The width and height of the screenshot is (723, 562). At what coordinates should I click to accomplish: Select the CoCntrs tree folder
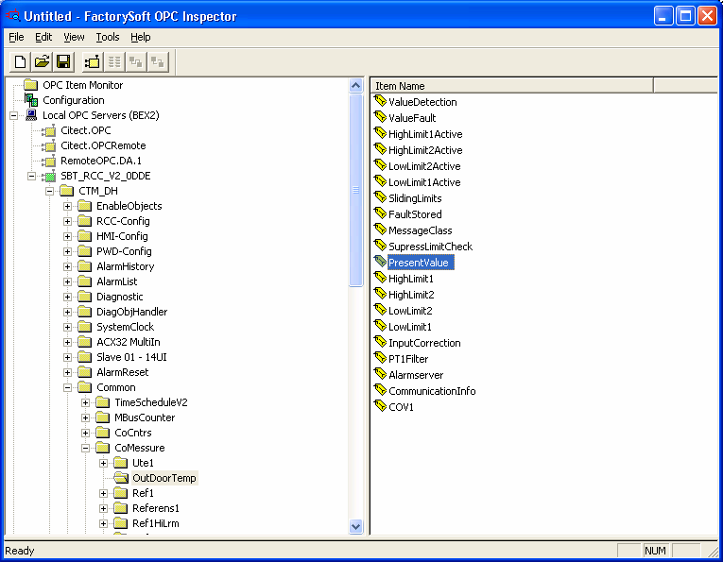click(x=133, y=433)
